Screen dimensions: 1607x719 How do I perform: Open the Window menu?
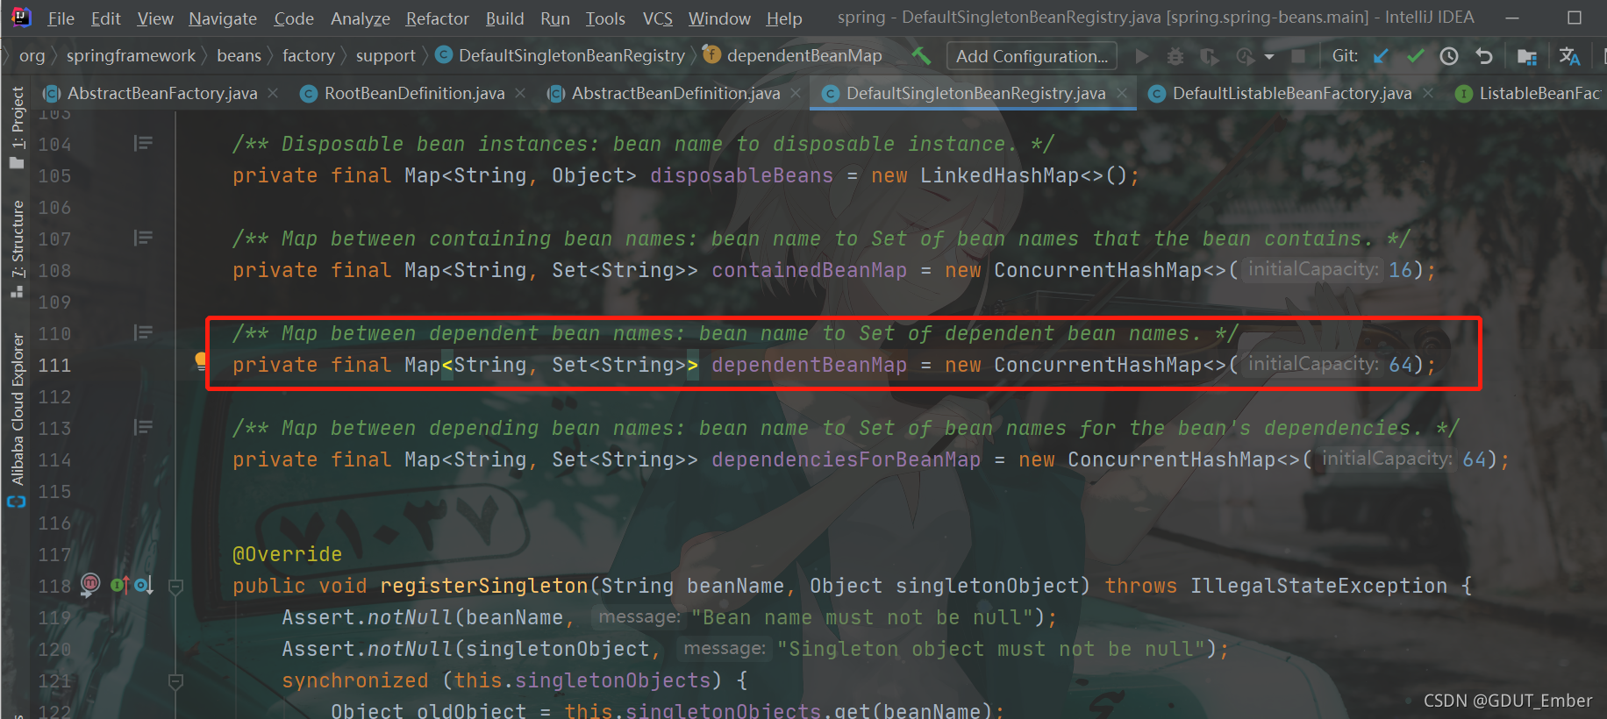click(x=719, y=18)
